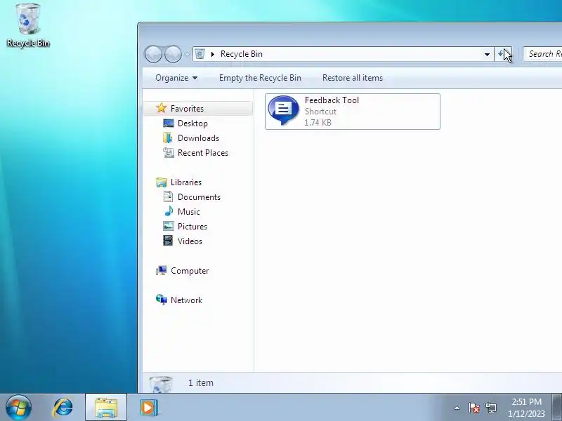Open recent pages dropdown beside Forward button
This screenshot has width=562, height=421.
[x=187, y=55]
